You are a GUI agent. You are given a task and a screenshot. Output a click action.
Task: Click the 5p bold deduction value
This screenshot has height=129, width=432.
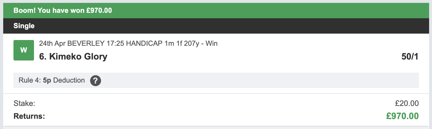click(47, 80)
